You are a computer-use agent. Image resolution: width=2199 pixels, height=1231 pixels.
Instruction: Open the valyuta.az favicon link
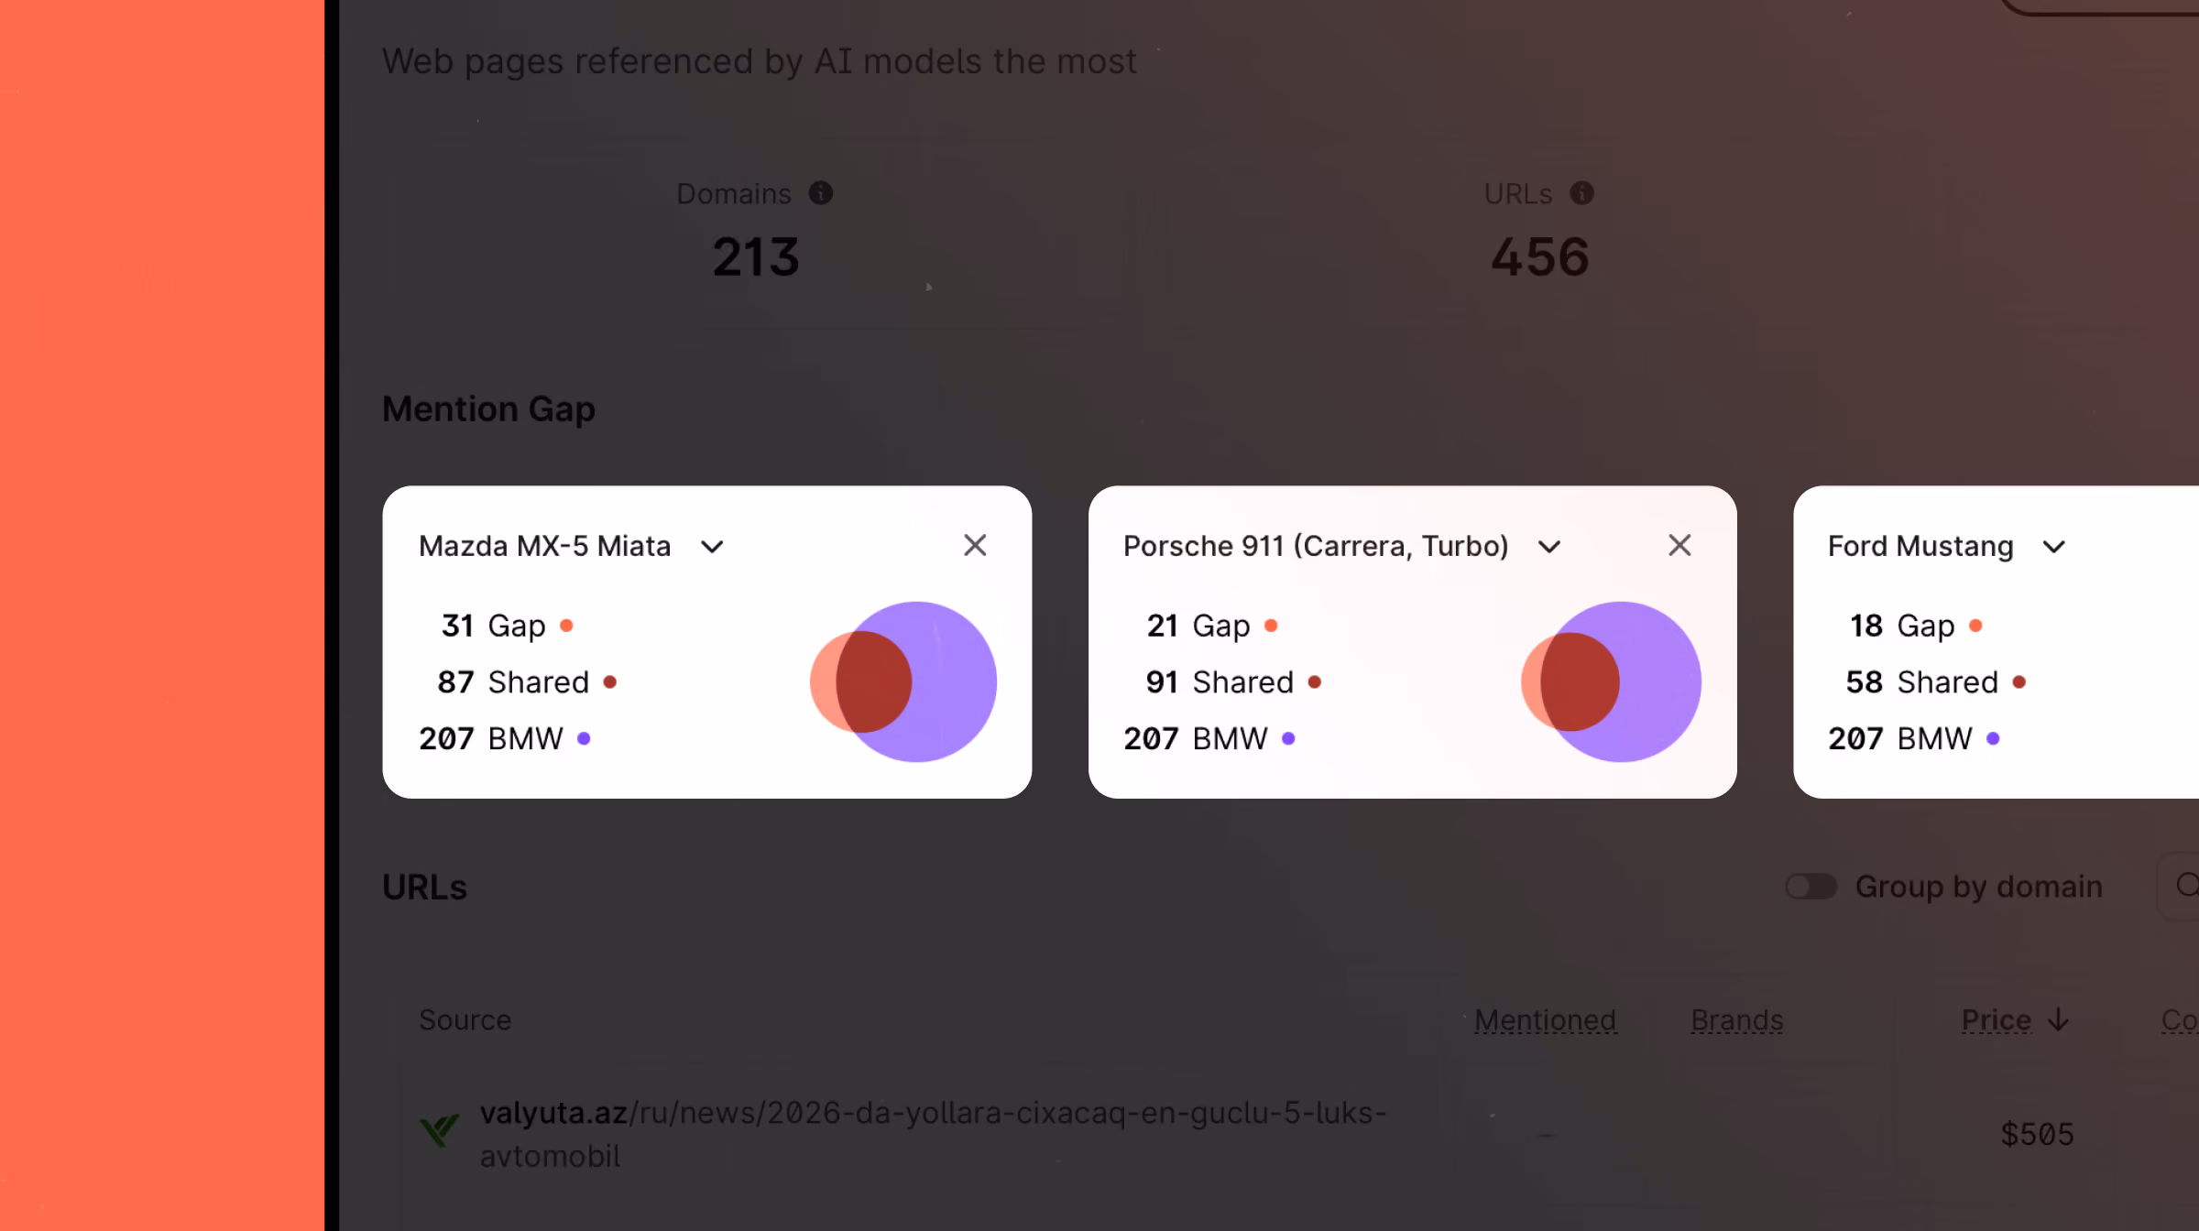click(439, 1131)
